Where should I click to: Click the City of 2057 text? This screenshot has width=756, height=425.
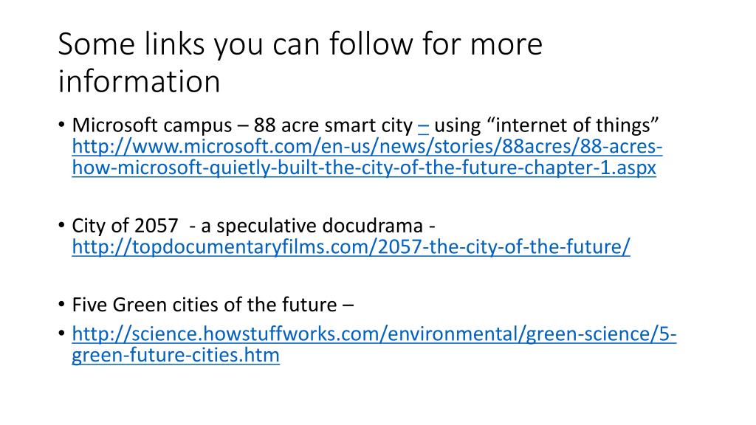pos(125,226)
